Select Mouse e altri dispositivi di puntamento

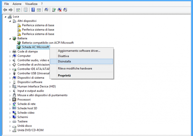coord(42,95)
